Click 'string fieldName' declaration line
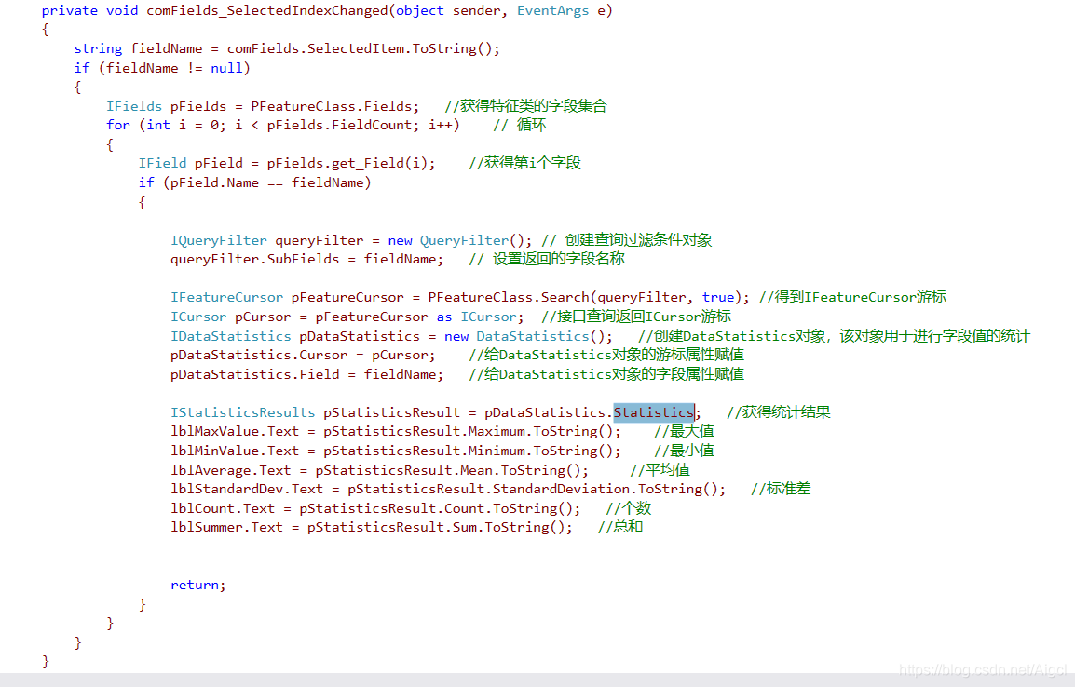Screen dimensions: 1075x687 (287, 48)
